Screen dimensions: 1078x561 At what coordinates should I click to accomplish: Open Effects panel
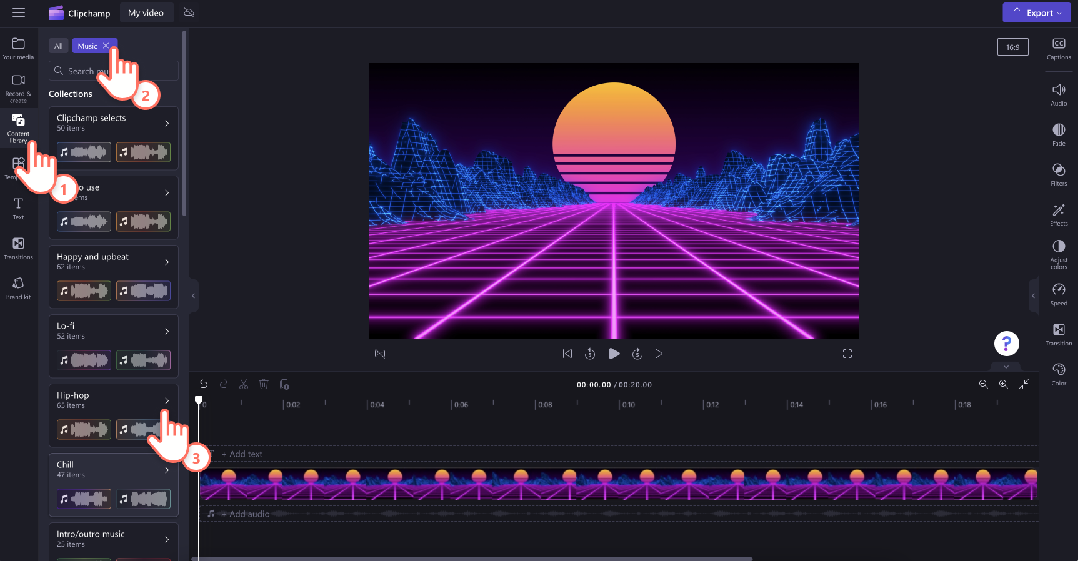click(1059, 215)
